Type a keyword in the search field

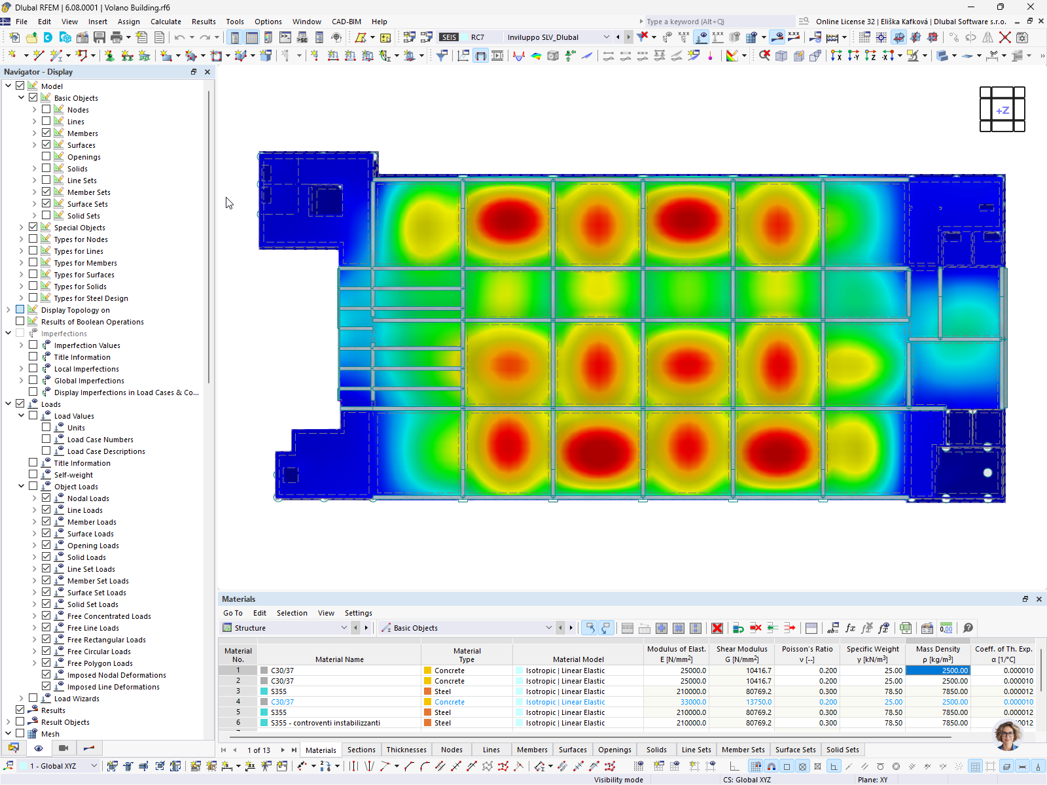[713, 21]
